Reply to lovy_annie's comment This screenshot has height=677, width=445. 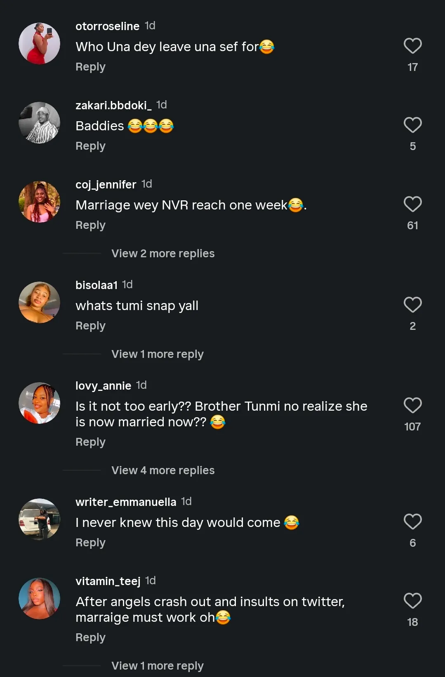point(90,442)
